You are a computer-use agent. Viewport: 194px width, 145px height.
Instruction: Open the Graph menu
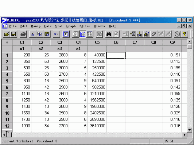[x=71, y=26]
